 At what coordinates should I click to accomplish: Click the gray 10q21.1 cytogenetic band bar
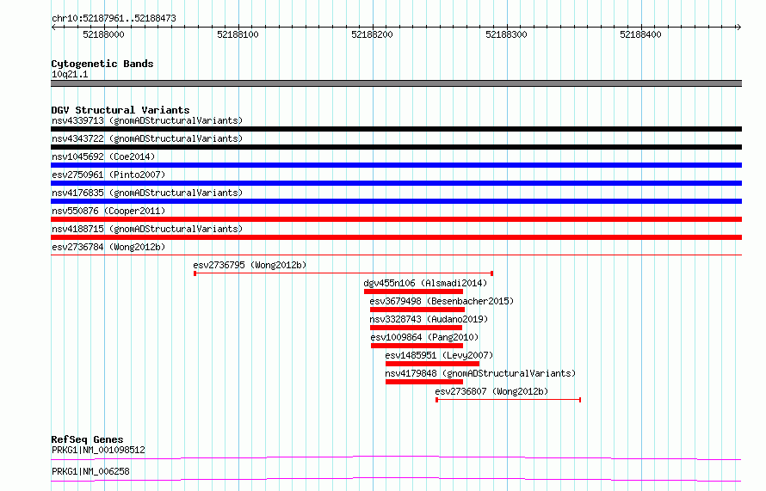[x=396, y=83]
